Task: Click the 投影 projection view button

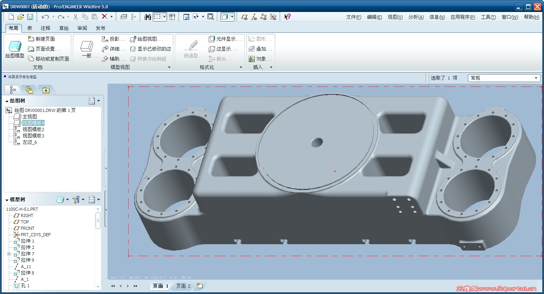Action: click(x=114, y=39)
